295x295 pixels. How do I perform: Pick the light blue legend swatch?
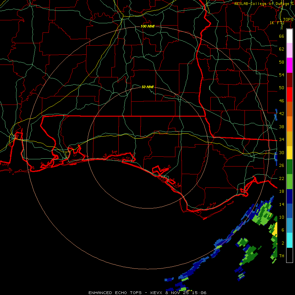pos(289,226)
